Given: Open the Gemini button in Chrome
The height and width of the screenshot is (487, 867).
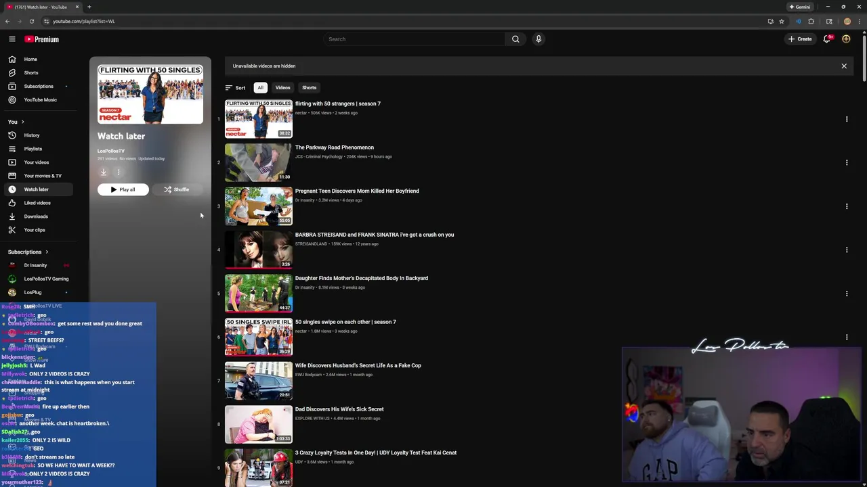Looking at the screenshot, I should click(x=799, y=7).
